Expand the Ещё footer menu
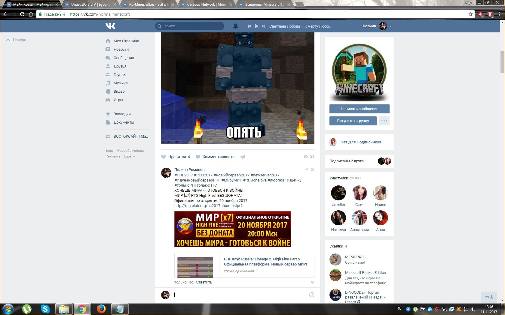505x315 pixels. [x=130, y=156]
